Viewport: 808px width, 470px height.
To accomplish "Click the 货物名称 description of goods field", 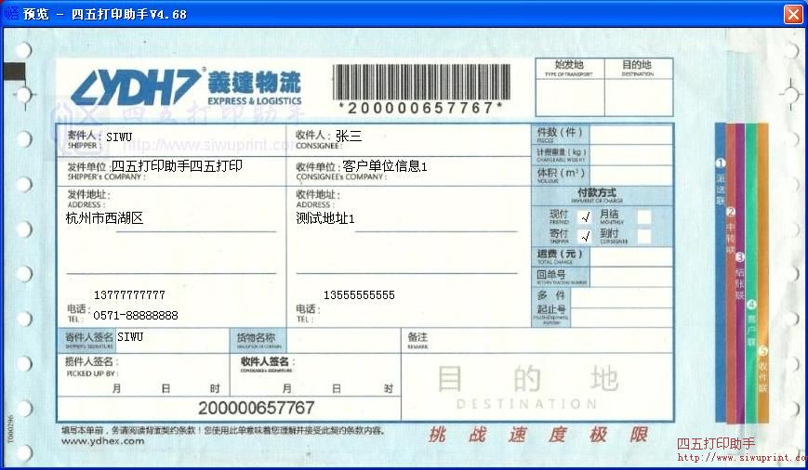I will (342, 340).
